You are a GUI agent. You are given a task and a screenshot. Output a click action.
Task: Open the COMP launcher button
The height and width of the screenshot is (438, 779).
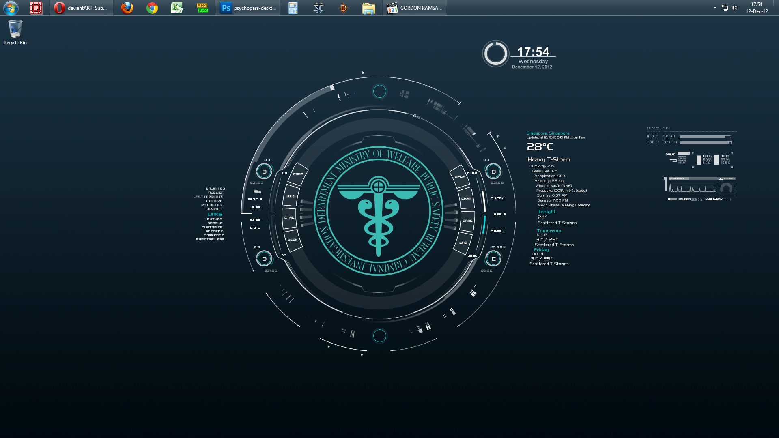point(298,174)
